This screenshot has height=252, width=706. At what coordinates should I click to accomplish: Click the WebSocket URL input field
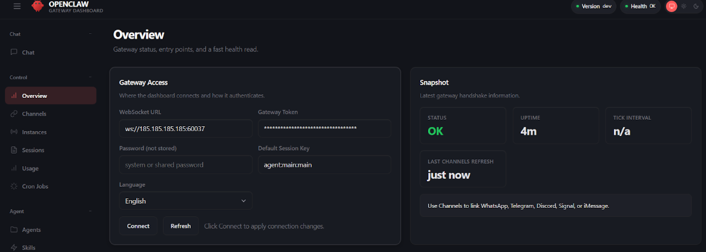click(x=185, y=129)
